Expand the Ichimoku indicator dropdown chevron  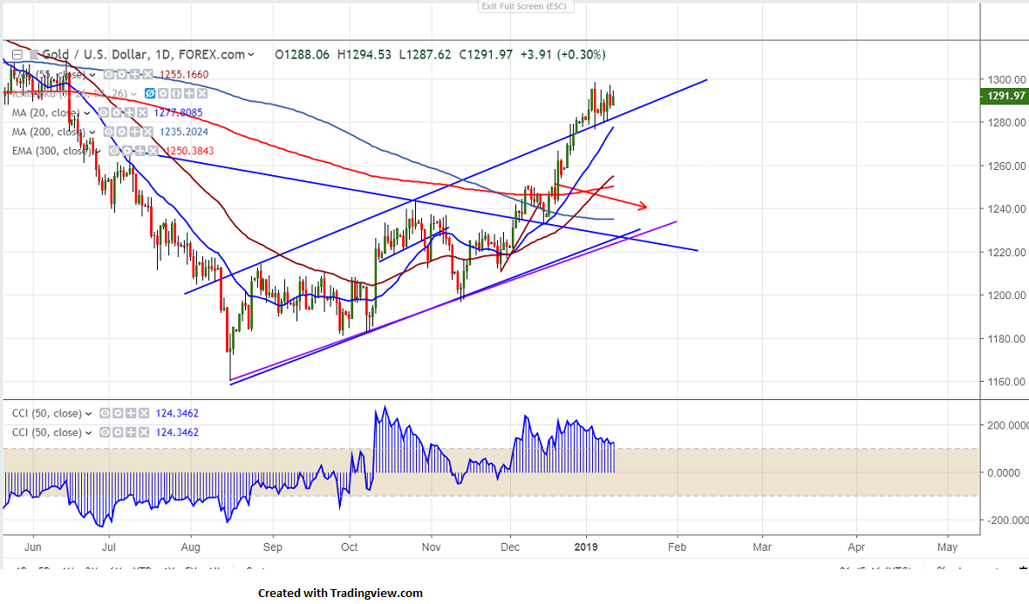(x=133, y=94)
